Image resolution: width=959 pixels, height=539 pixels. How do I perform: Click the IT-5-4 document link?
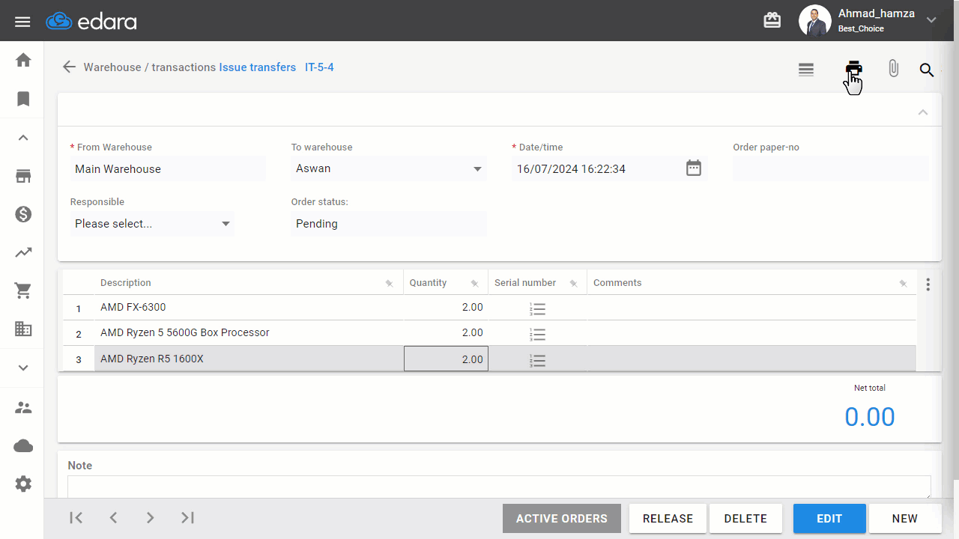tap(319, 67)
